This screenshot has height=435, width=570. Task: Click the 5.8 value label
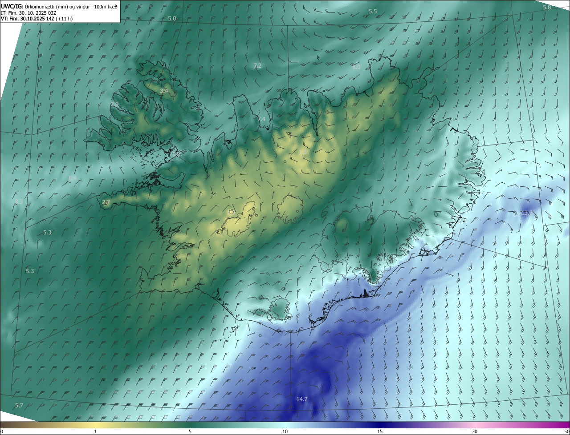[547, 8]
